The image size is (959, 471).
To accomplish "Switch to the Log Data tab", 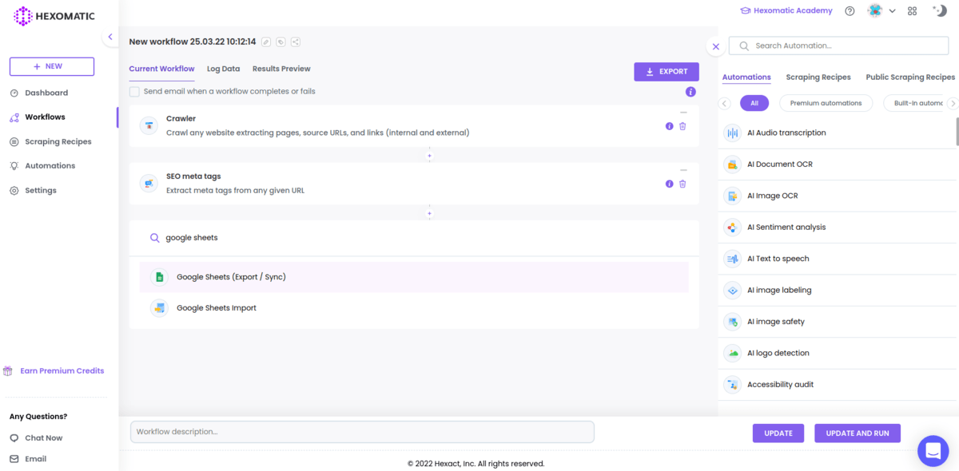I will point(223,69).
